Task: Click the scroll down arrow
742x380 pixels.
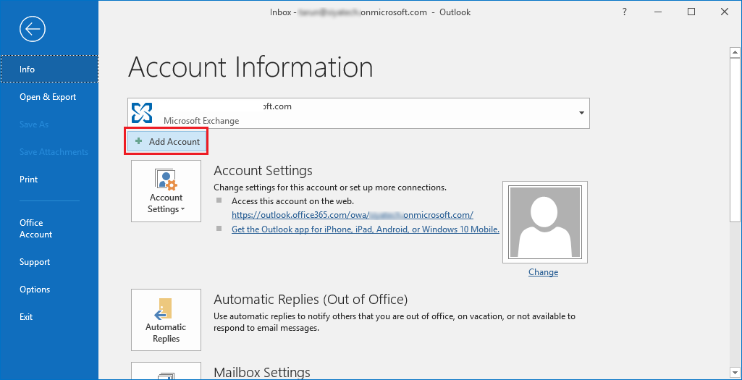Action: point(735,372)
